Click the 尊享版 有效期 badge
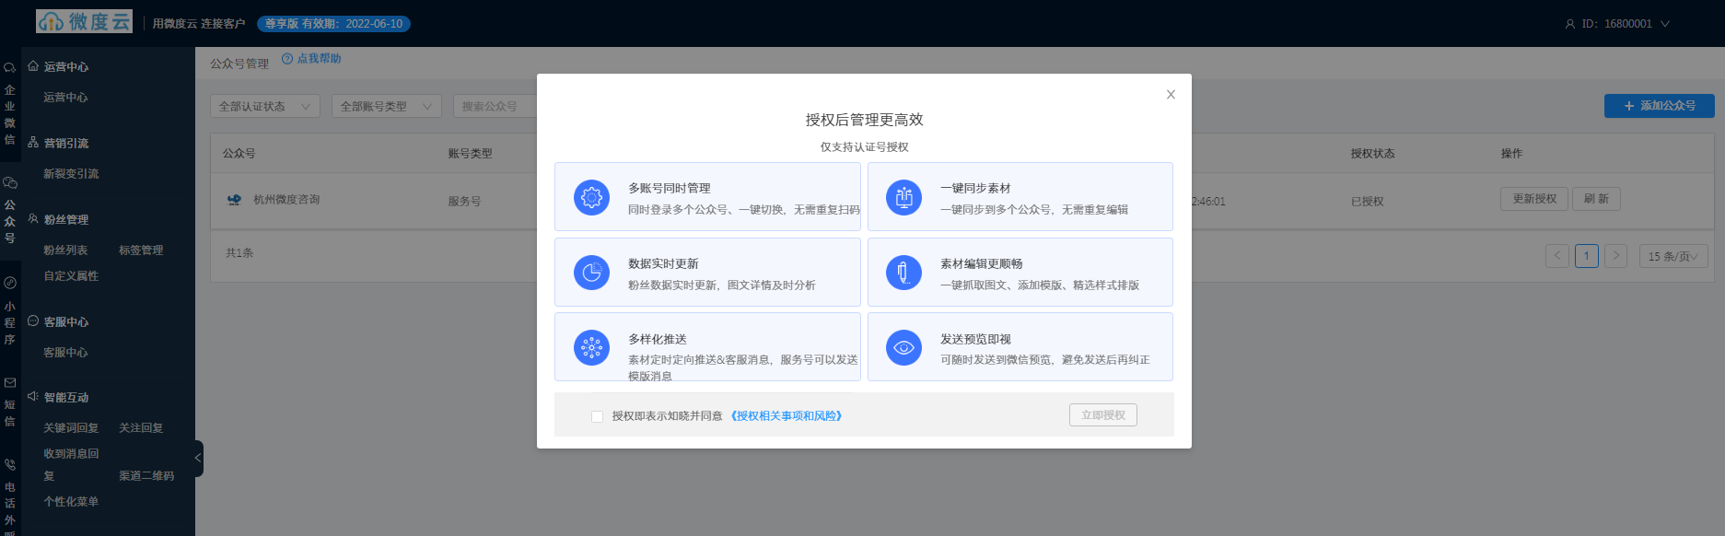 [334, 24]
